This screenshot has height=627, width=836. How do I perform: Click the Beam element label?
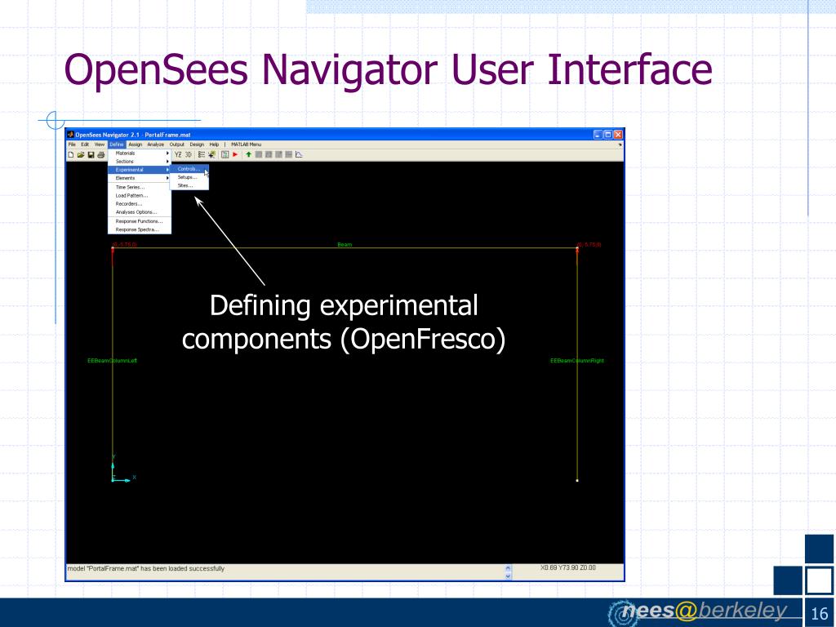point(345,245)
